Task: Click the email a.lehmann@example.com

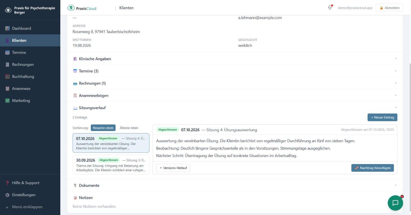Action: tap(260, 18)
